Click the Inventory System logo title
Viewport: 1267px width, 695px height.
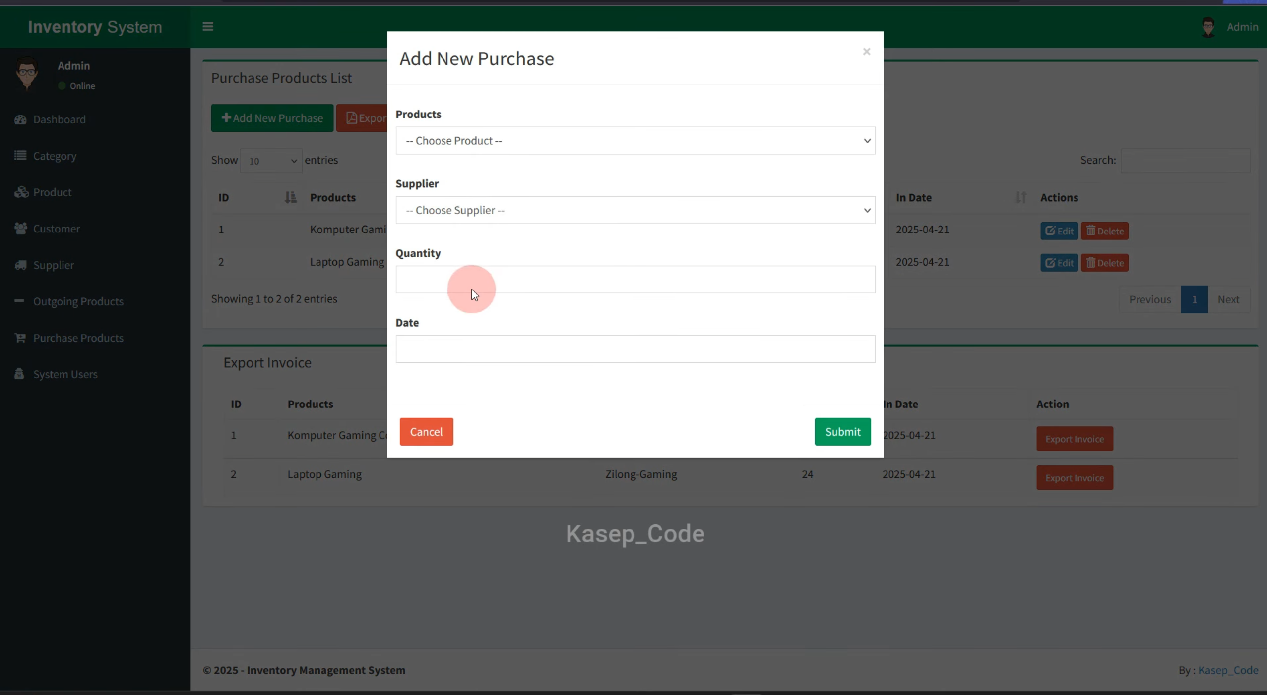(x=95, y=27)
